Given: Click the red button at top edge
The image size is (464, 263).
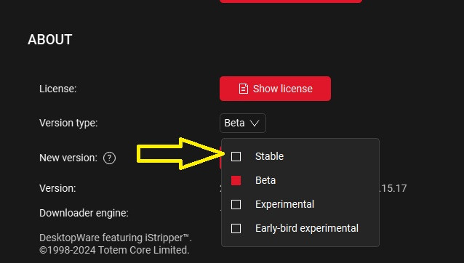Looking at the screenshot, I should tap(291, 1).
